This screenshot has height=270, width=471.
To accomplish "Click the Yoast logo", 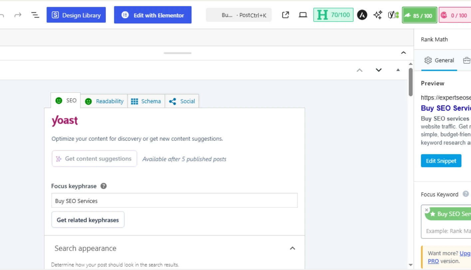I will pyautogui.click(x=65, y=121).
